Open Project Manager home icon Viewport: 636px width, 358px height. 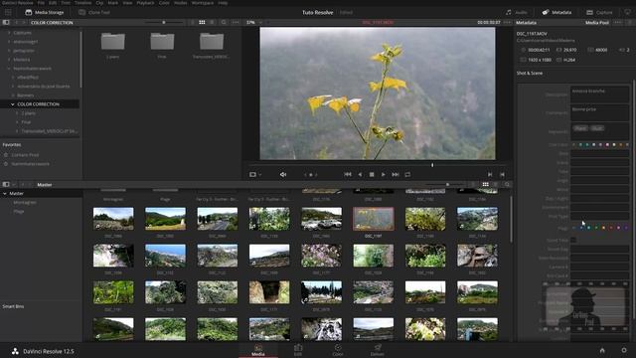click(x=602, y=350)
